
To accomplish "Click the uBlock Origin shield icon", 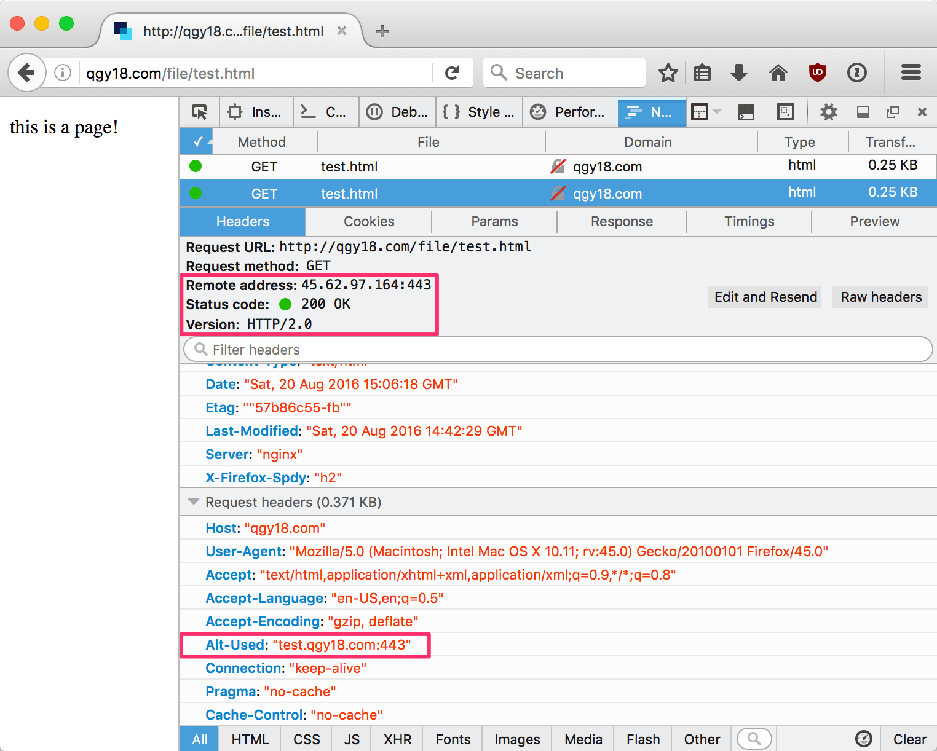I will [817, 73].
